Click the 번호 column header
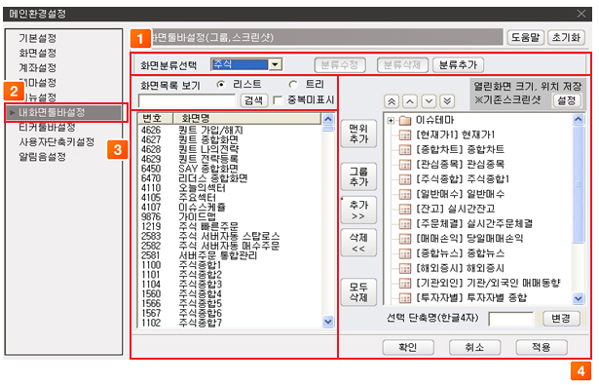The height and width of the screenshot is (385, 599). tap(155, 118)
